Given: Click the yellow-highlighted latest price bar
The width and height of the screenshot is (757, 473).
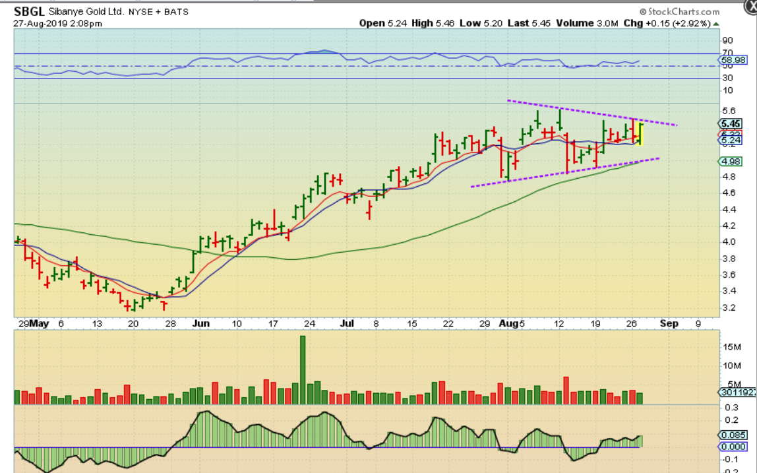Looking at the screenshot, I should 641,134.
